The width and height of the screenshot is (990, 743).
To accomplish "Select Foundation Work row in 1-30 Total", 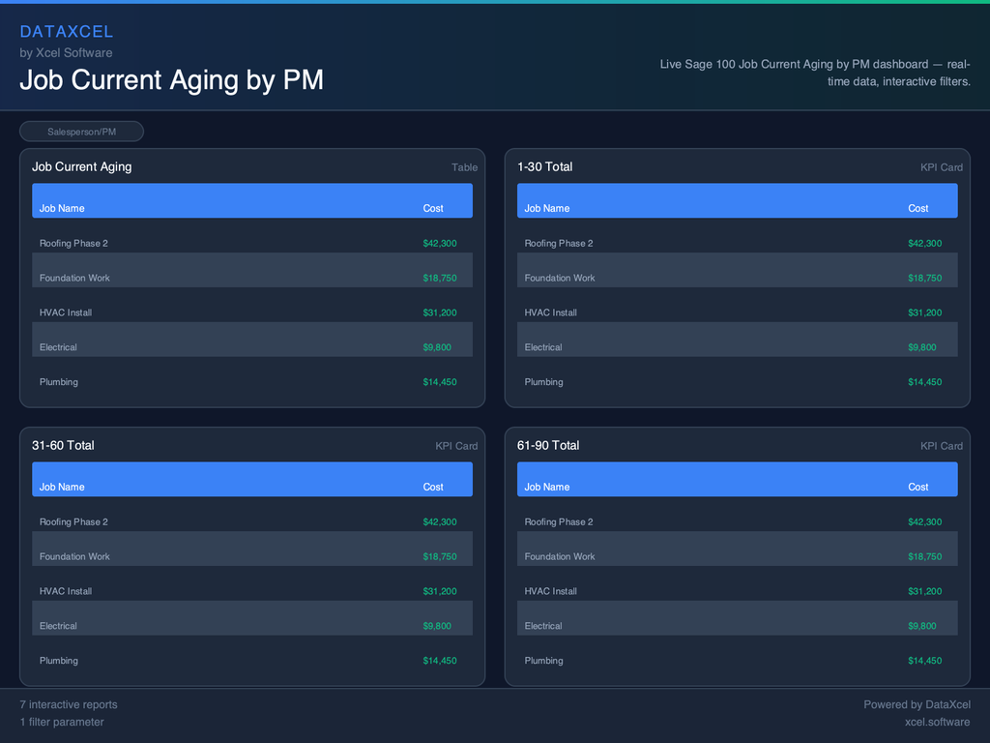I will [559, 278].
